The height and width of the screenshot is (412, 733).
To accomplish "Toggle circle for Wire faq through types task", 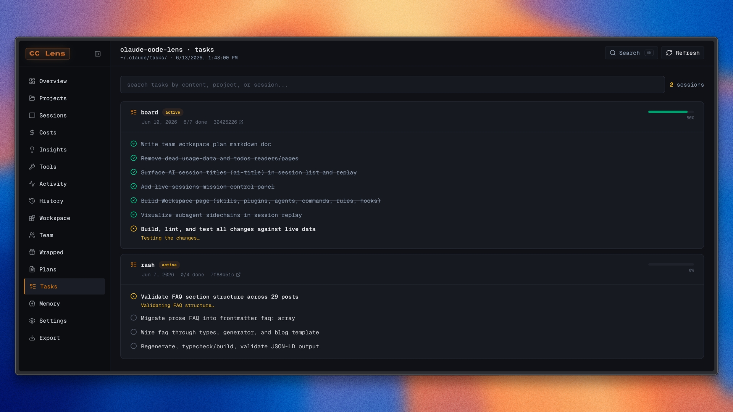I will point(134,332).
